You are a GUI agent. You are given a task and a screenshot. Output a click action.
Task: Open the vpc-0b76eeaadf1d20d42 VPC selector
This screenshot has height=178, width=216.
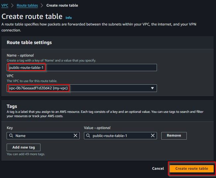[82, 88]
